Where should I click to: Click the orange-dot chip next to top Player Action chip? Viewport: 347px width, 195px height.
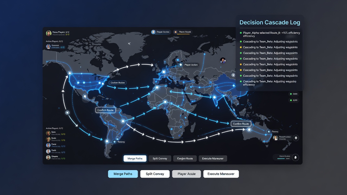pyautogui.click(x=183, y=32)
